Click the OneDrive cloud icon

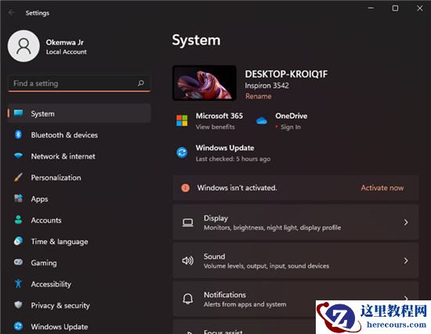point(262,120)
